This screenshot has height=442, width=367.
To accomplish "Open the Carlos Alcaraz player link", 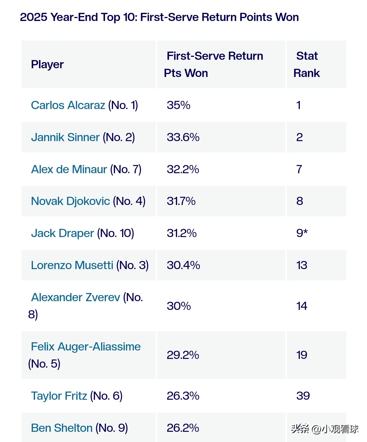I will point(68,105).
